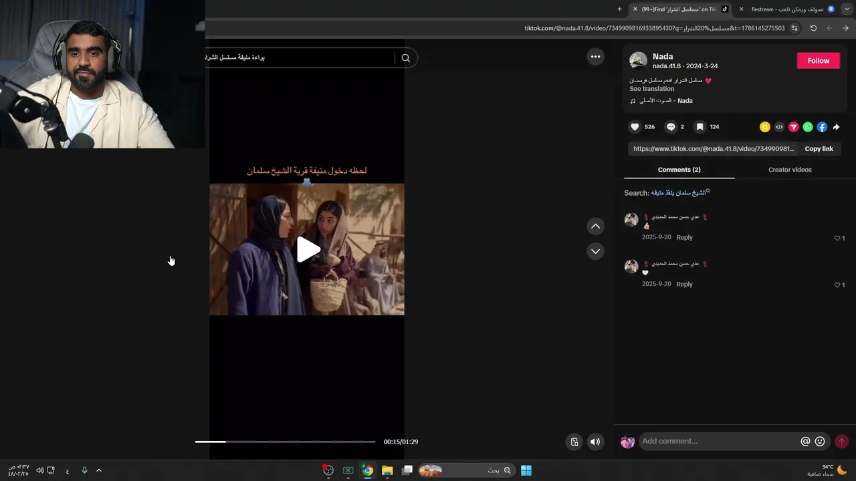The image size is (856, 481).
Task: Open the emoji picker in comment box
Action: coord(820,442)
